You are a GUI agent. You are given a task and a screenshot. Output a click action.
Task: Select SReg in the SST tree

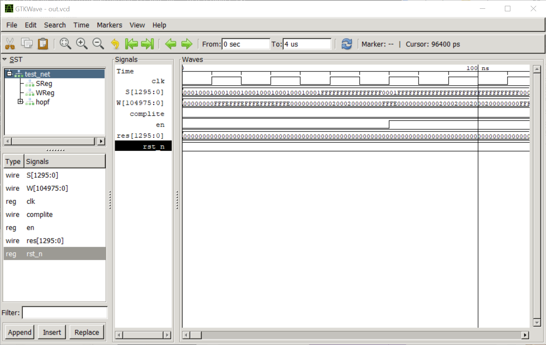tap(44, 83)
